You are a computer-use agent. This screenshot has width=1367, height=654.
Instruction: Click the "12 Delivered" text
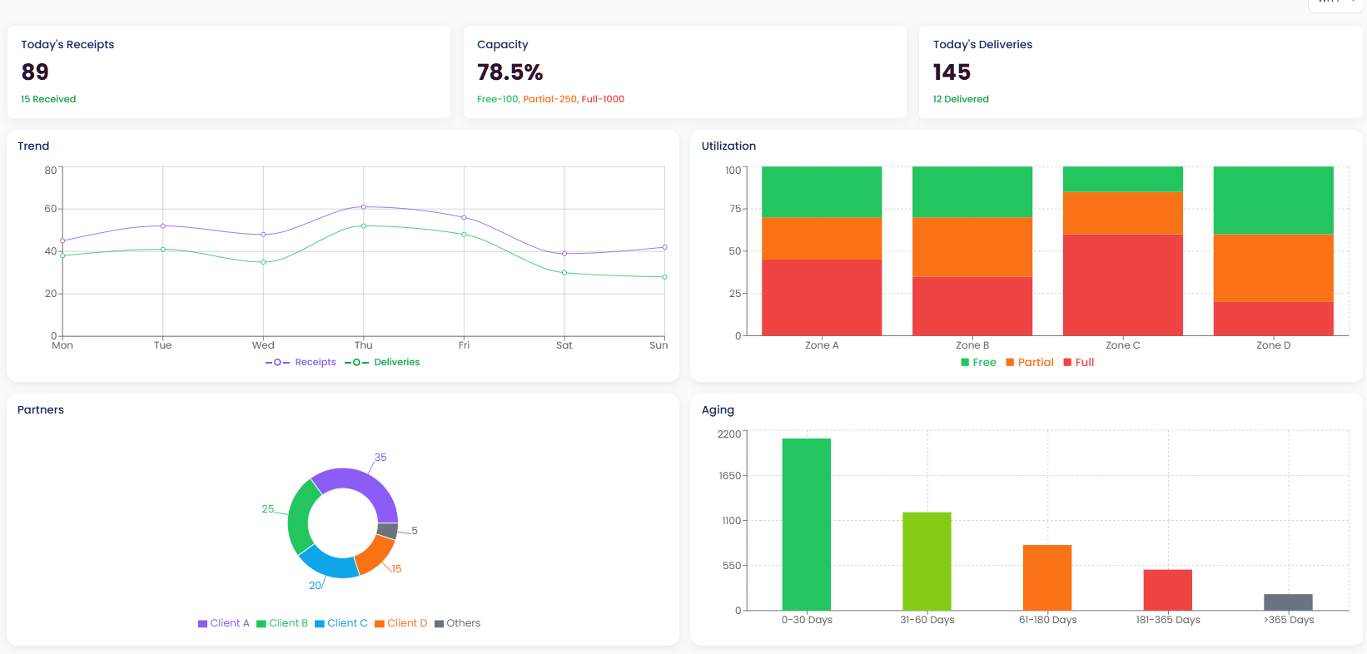[x=961, y=99]
